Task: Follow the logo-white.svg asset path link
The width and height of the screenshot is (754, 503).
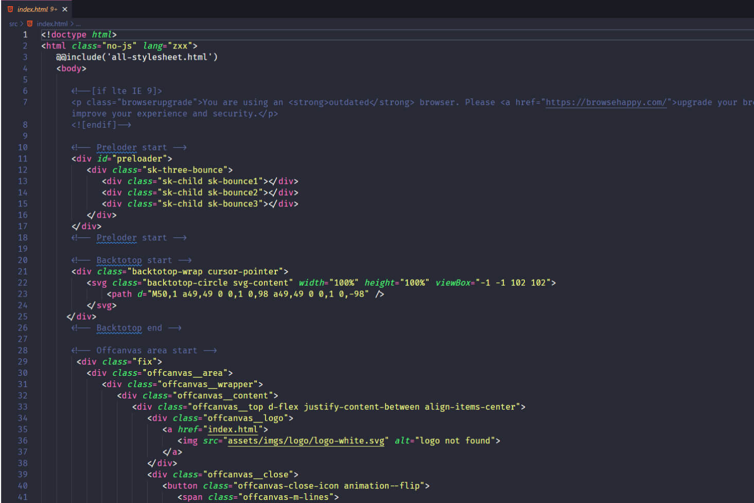Action: pyautogui.click(x=306, y=441)
